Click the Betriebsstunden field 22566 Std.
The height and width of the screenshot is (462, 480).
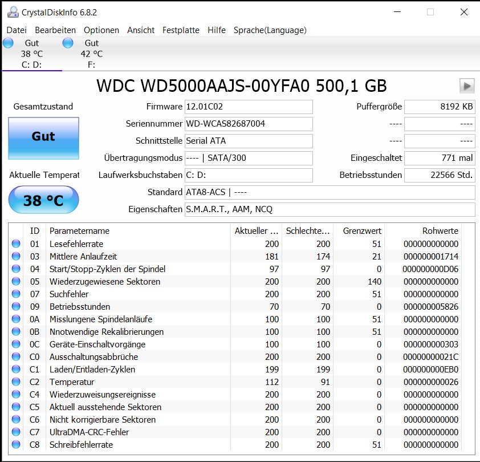440,175
